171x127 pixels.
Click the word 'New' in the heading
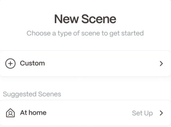tap(66, 19)
